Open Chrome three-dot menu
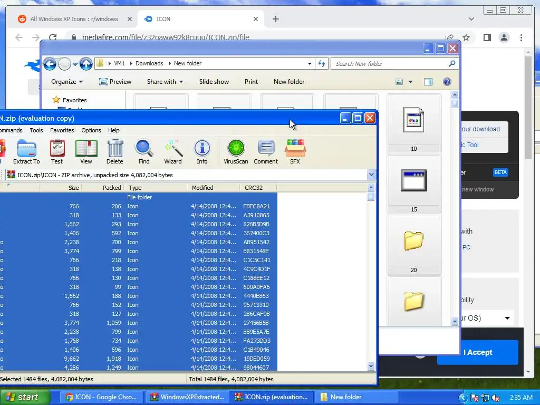The width and height of the screenshot is (540, 405). pos(522,37)
